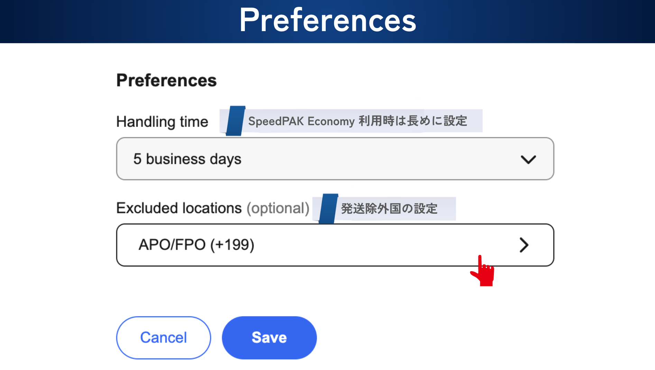Click the Save button
The height and width of the screenshot is (370, 655).
pyautogui.click(x=269, y=337)
